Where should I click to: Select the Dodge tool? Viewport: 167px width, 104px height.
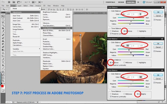(x=3, y=56)
